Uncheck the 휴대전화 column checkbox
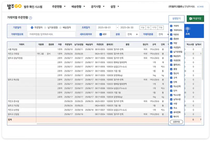Image resolution: width=211 pixels, height=141 pixels. (171, 112)
